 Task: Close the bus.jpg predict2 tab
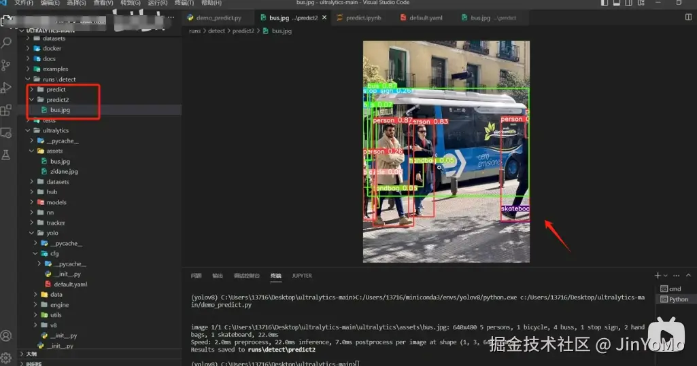tap(324, 18)
